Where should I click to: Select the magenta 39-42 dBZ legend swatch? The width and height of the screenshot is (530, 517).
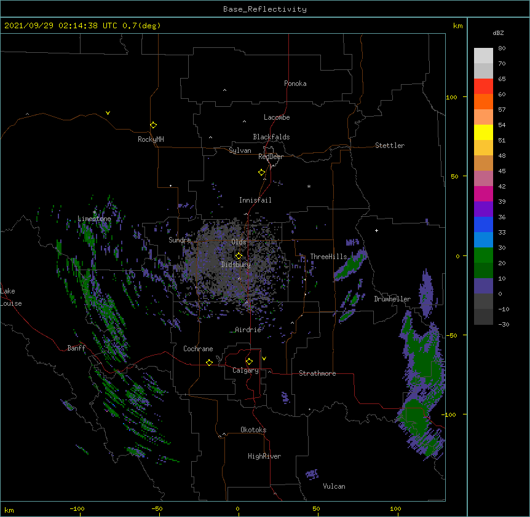tap(483, 193)
